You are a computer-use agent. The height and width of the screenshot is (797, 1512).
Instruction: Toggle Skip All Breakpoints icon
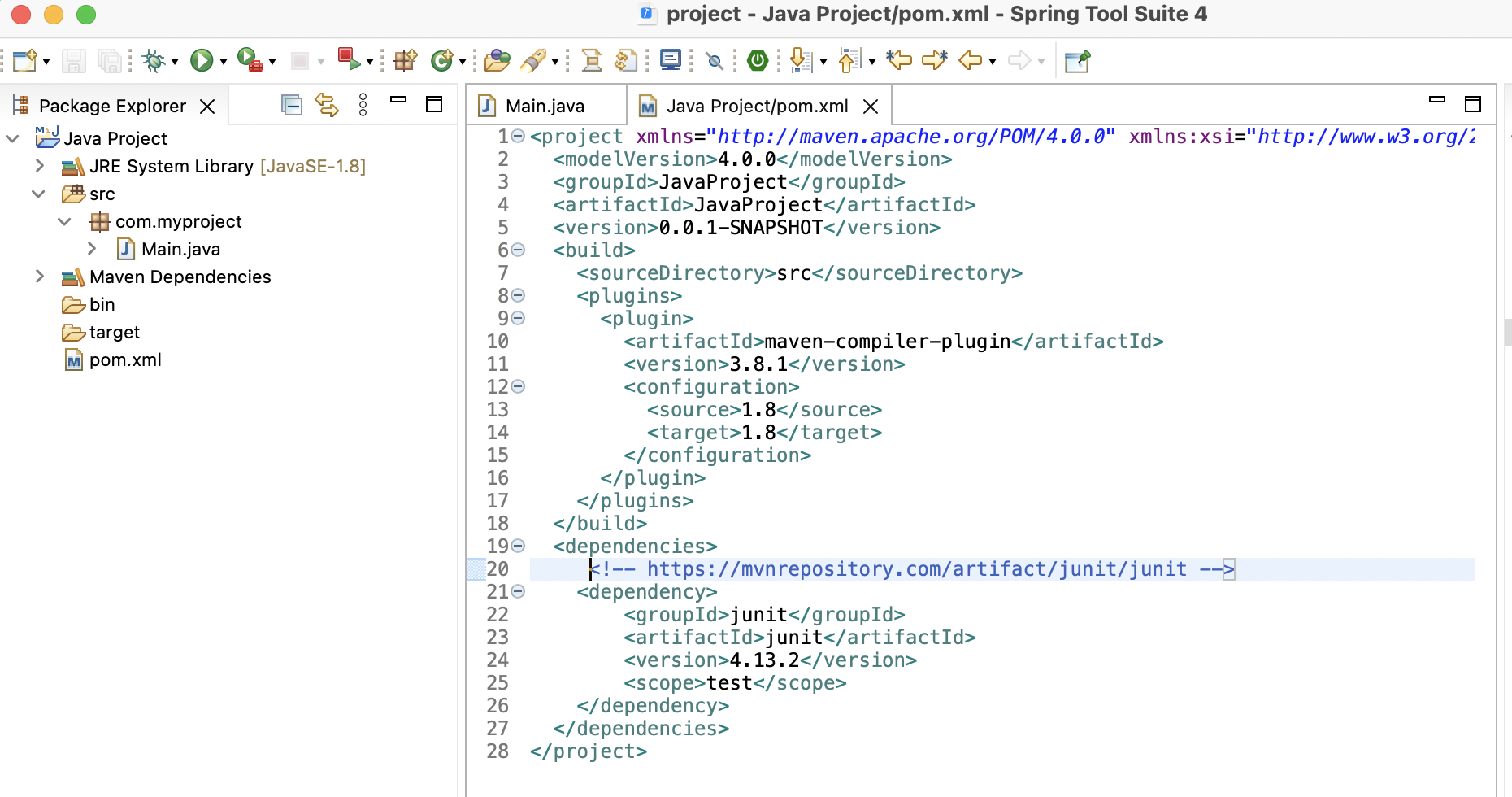click(x=715, y=60)
